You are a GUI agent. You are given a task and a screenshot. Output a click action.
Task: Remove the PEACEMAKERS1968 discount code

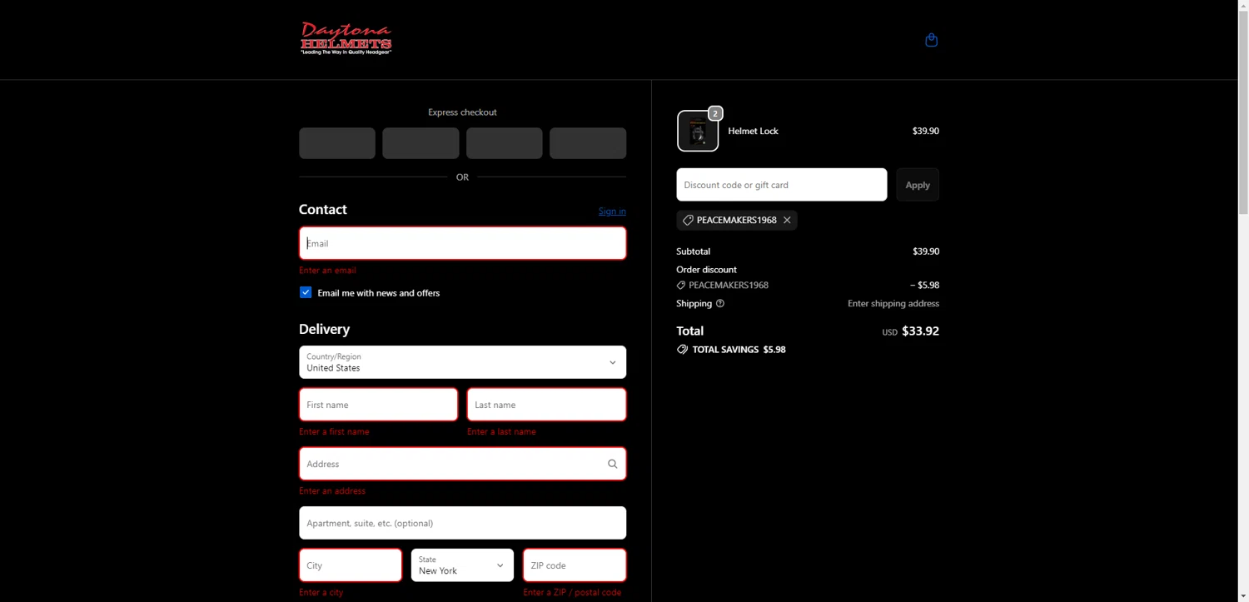coord(787,220)
